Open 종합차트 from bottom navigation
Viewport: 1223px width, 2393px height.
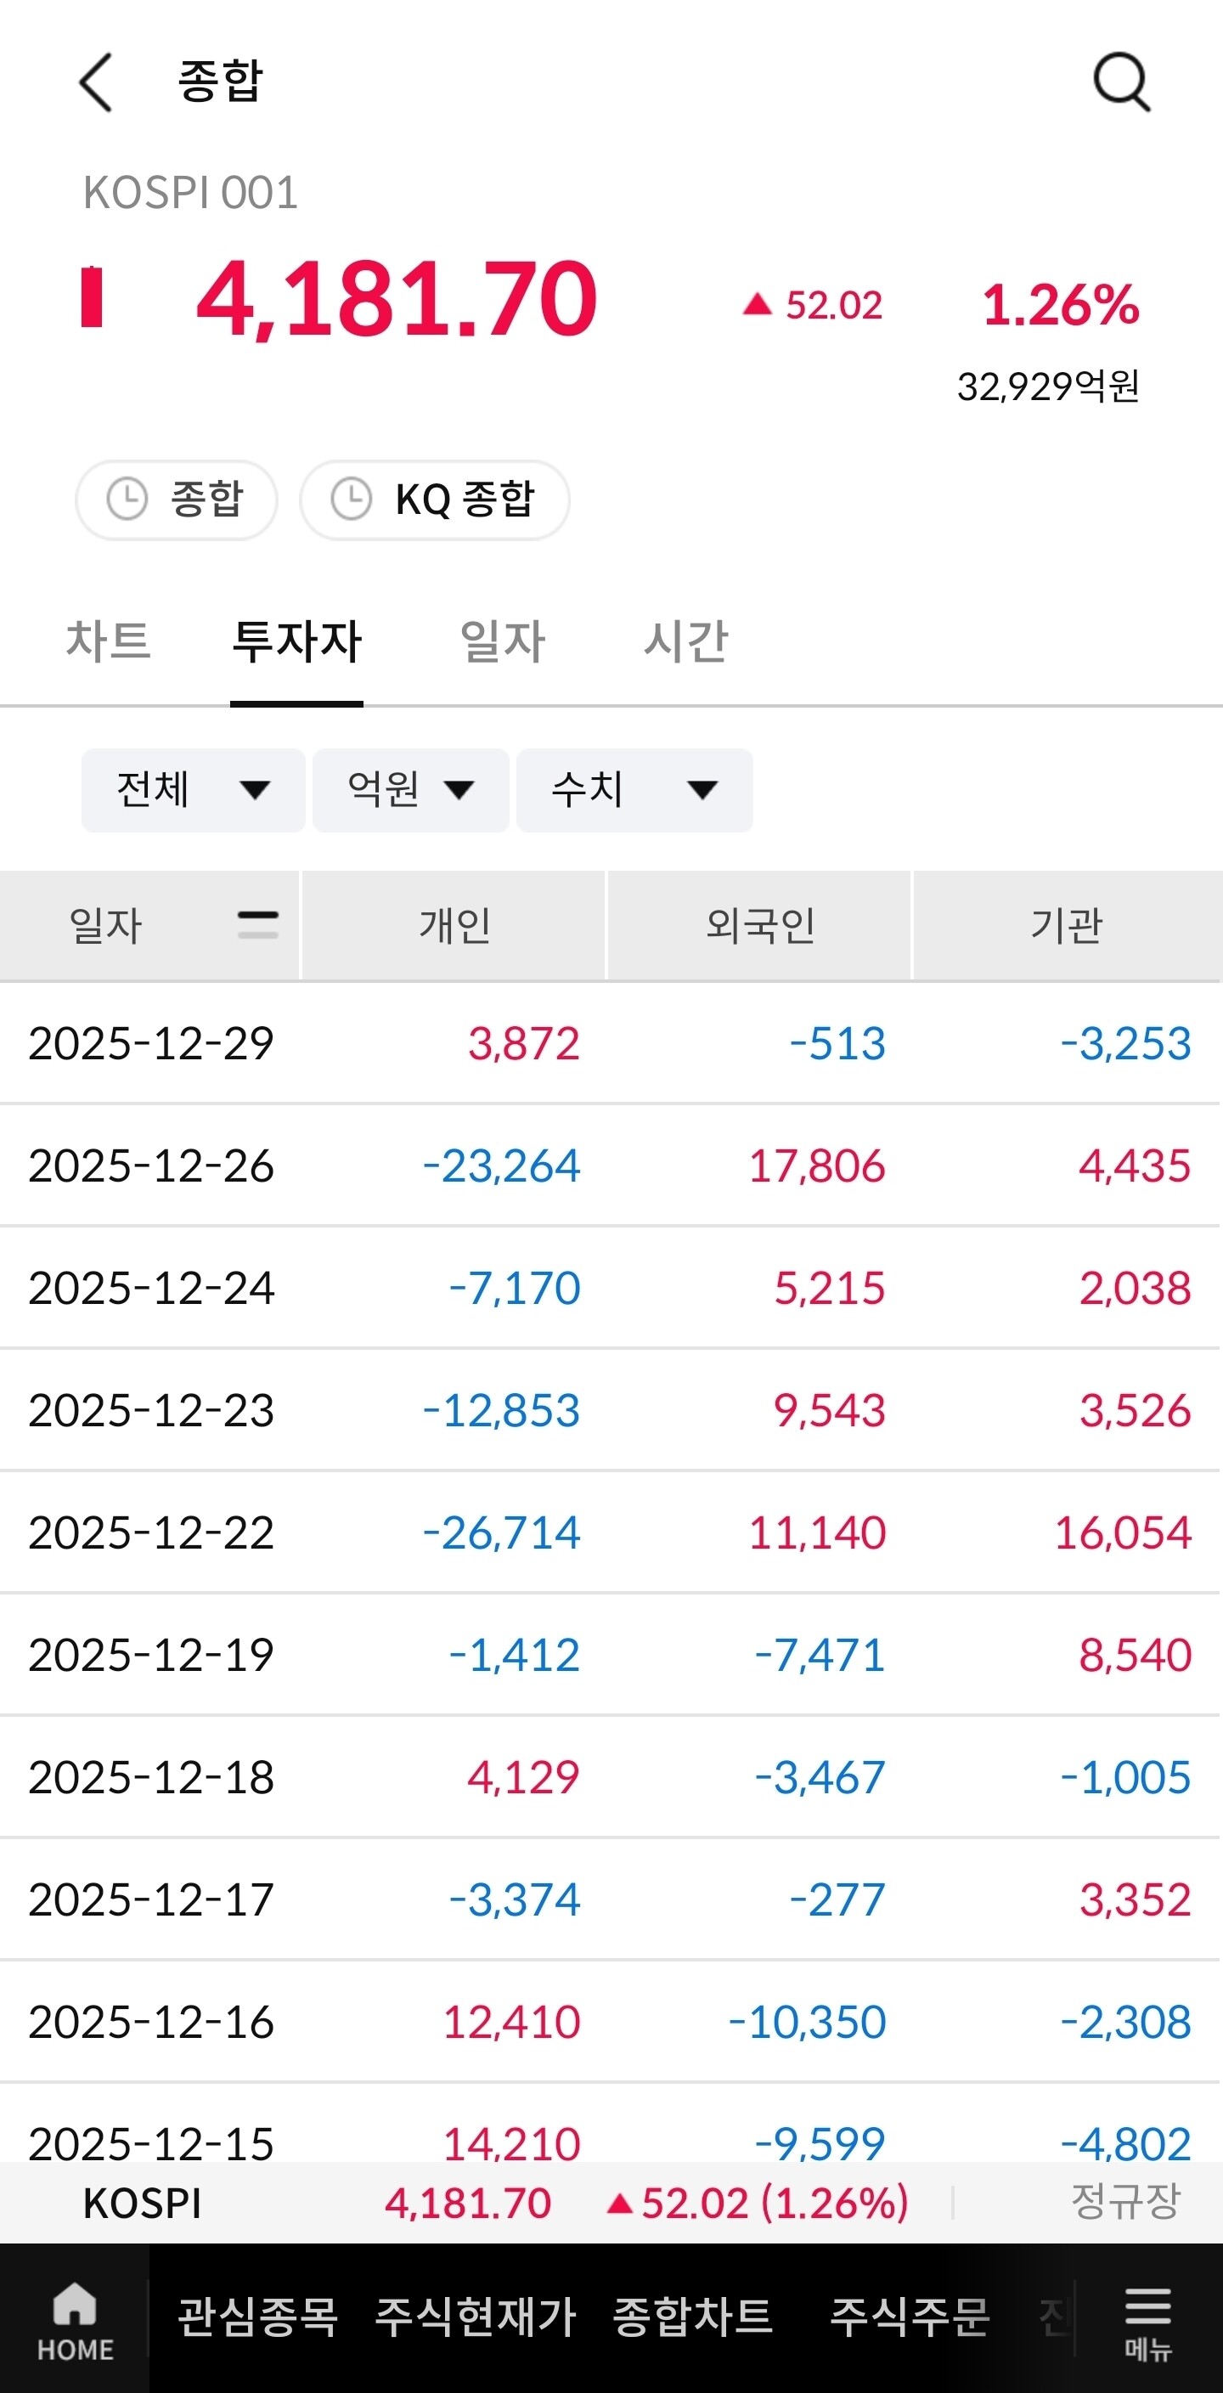(x=693, y=2317)
